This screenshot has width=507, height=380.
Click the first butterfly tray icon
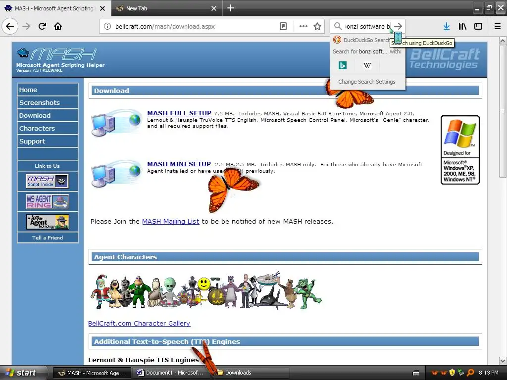(435, 373)
